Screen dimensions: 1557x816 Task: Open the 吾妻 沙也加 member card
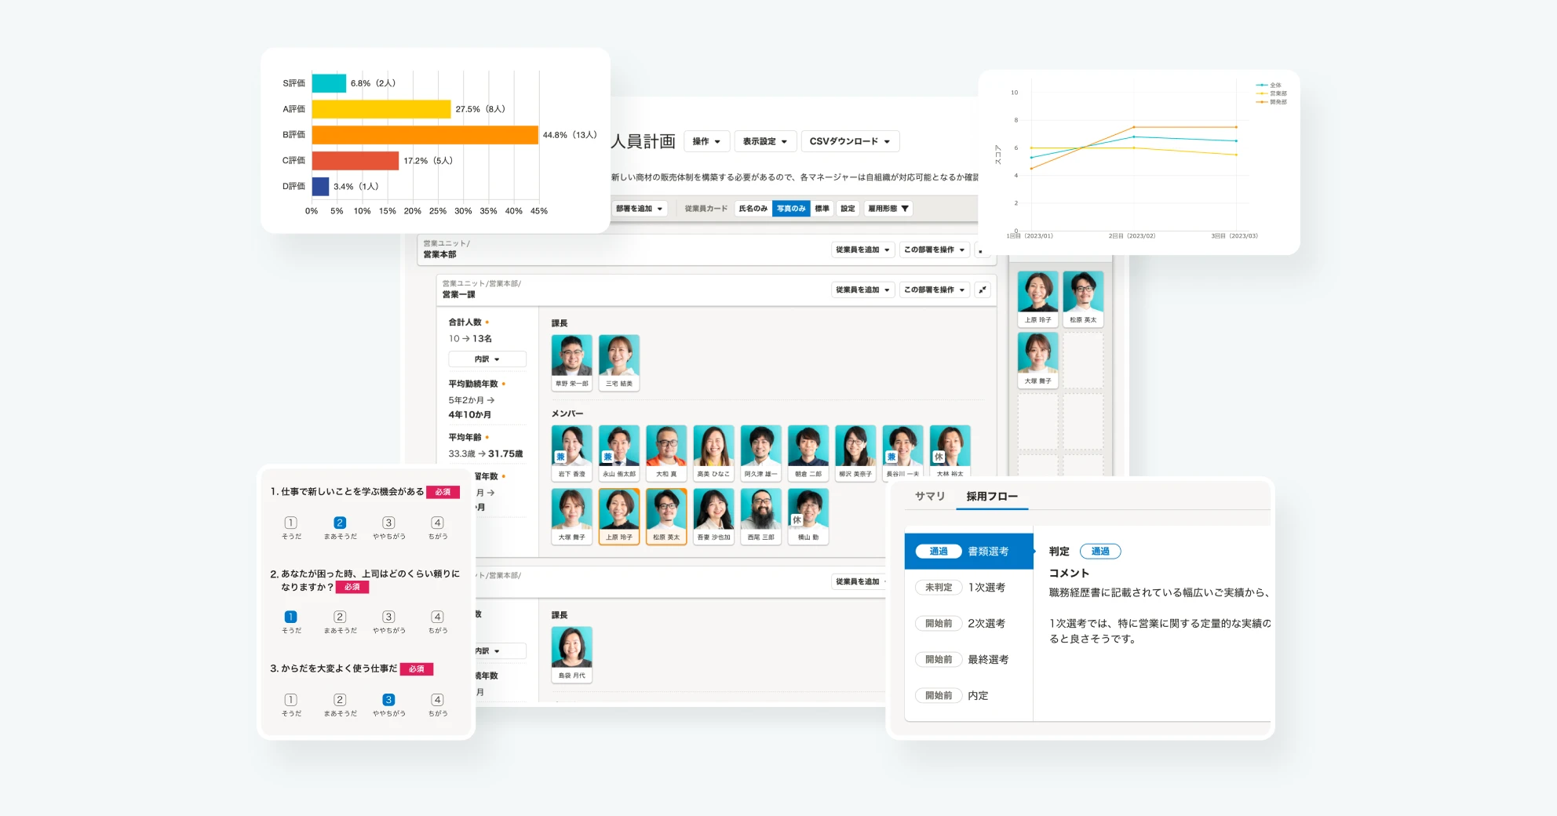coord(713,516)
